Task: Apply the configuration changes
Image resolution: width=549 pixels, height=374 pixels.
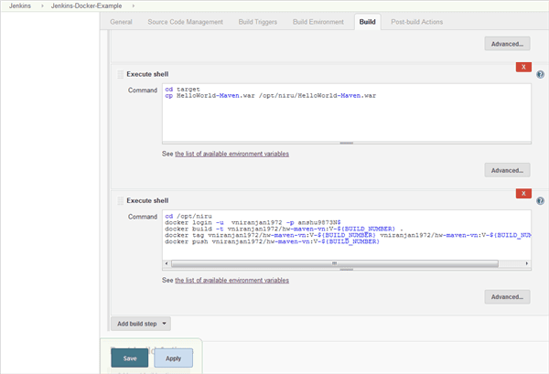Action: click(x=173, y=358)
